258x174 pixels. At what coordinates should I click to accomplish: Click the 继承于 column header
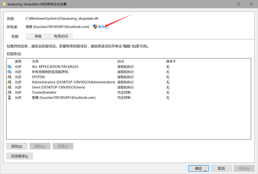tap(171, 61)
